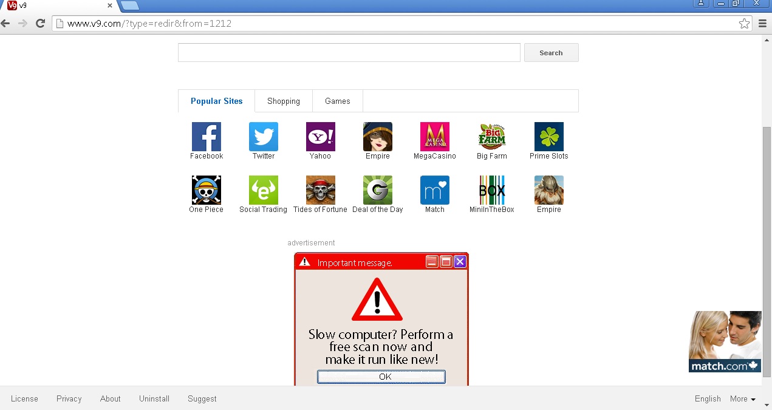Launch the Match heart icon
The width and height of the screenshot is (772, 410).
tap(435, 190)
